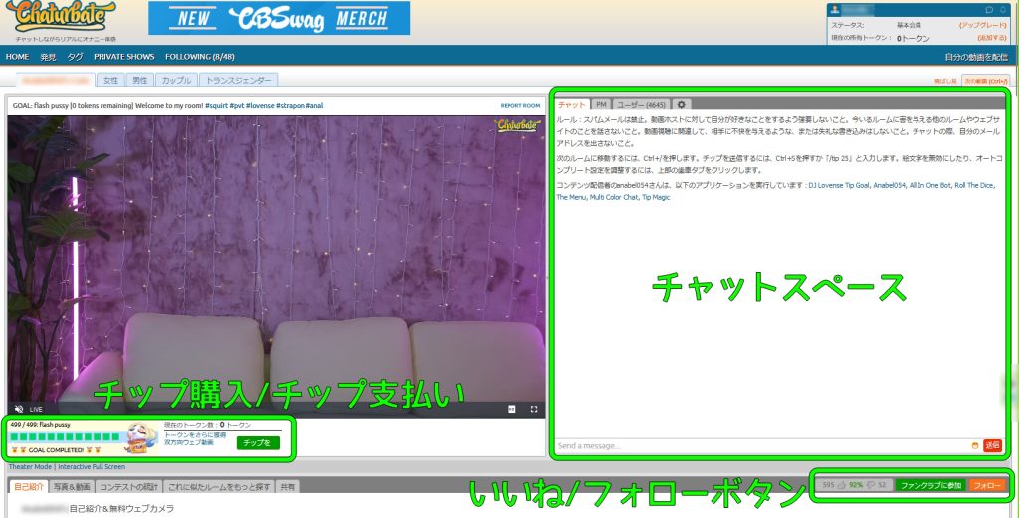Open 発見 in navigation bar
Viewport: 1019px width, 518px height.
pos(48,57)
